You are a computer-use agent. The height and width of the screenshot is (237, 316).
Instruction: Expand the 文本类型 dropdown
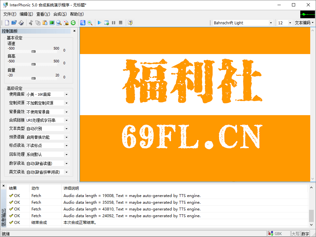tap(66, 129)
